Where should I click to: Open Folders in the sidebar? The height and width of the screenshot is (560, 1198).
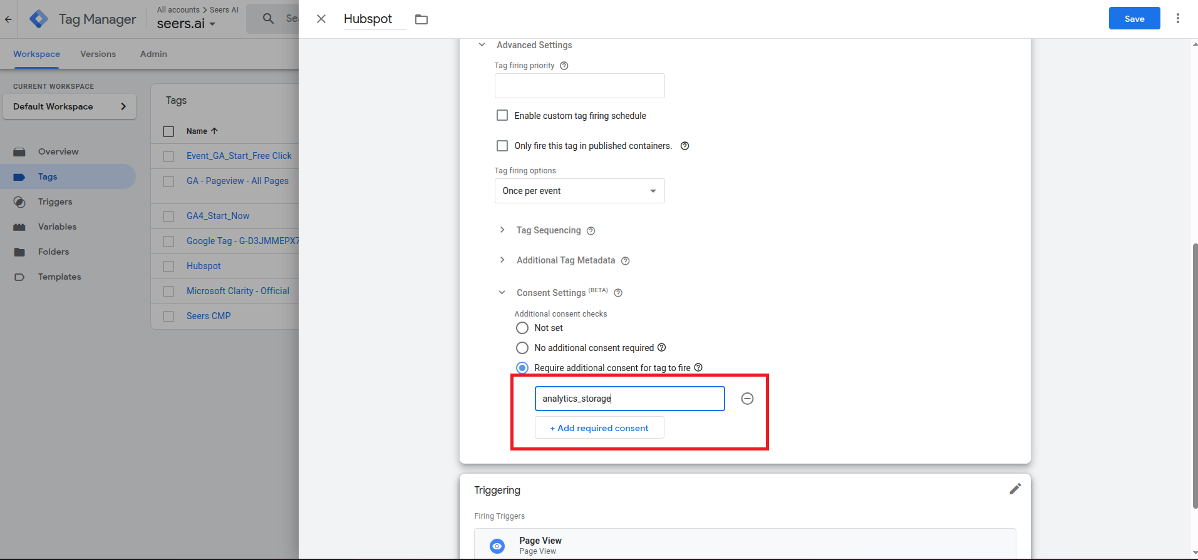pos(53,252)
